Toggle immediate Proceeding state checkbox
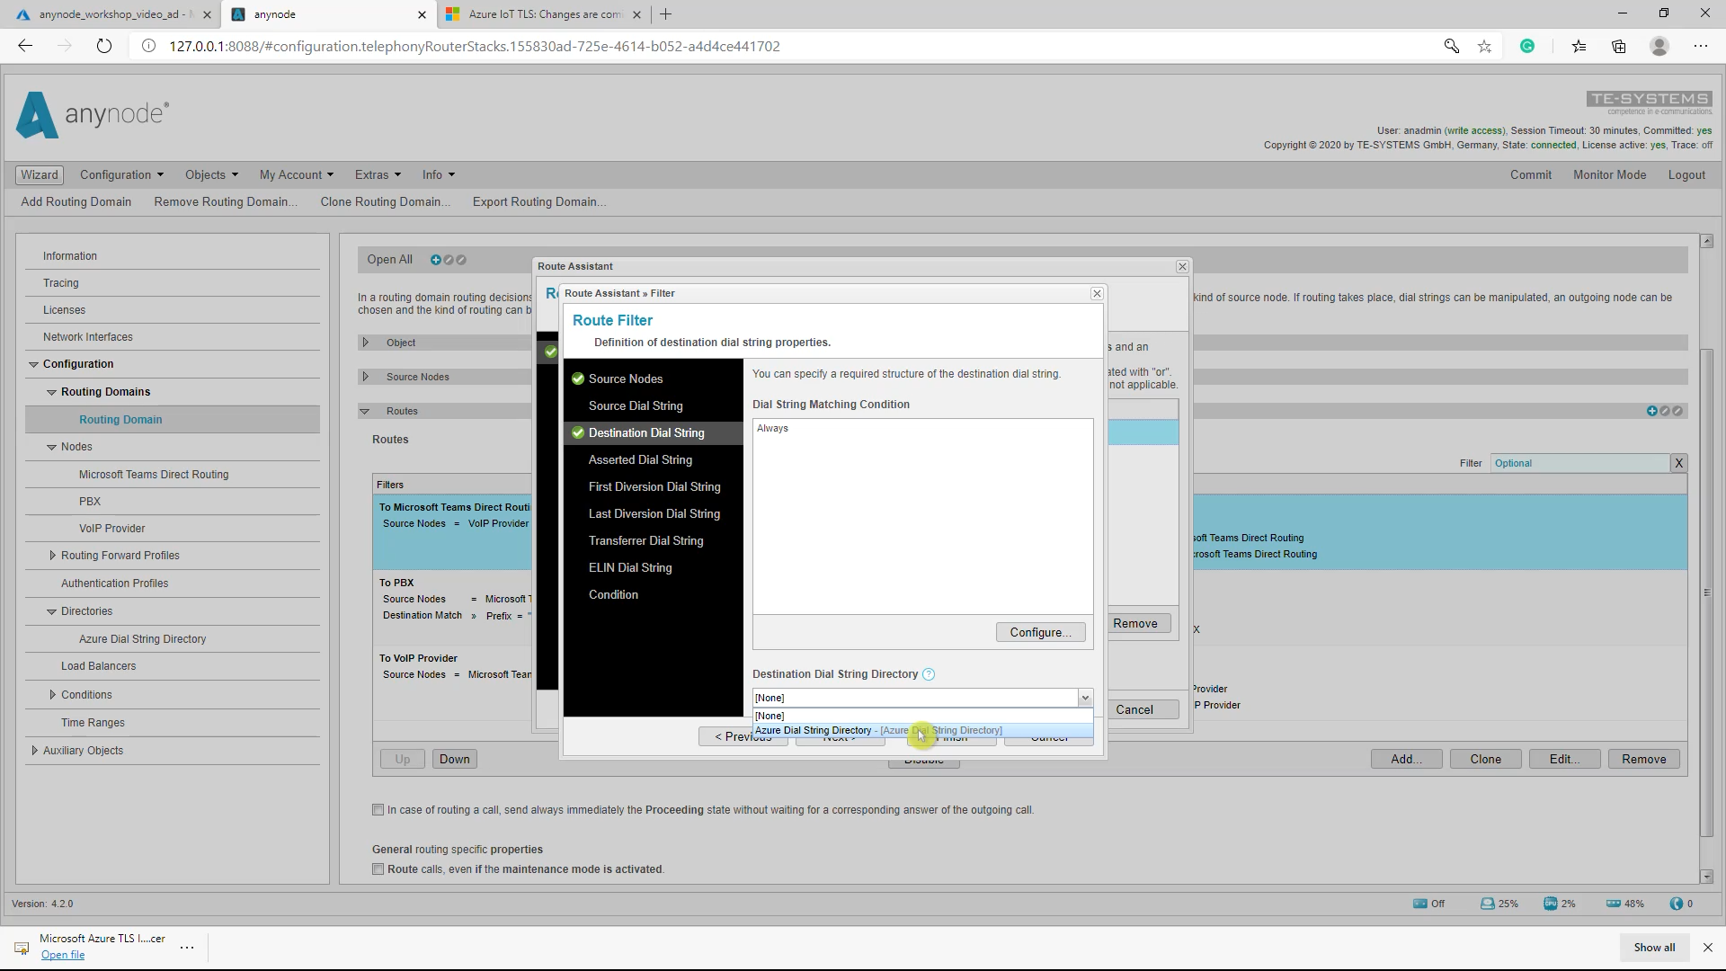This screenshot has width=1726, height=971. (x=378, y=810)
